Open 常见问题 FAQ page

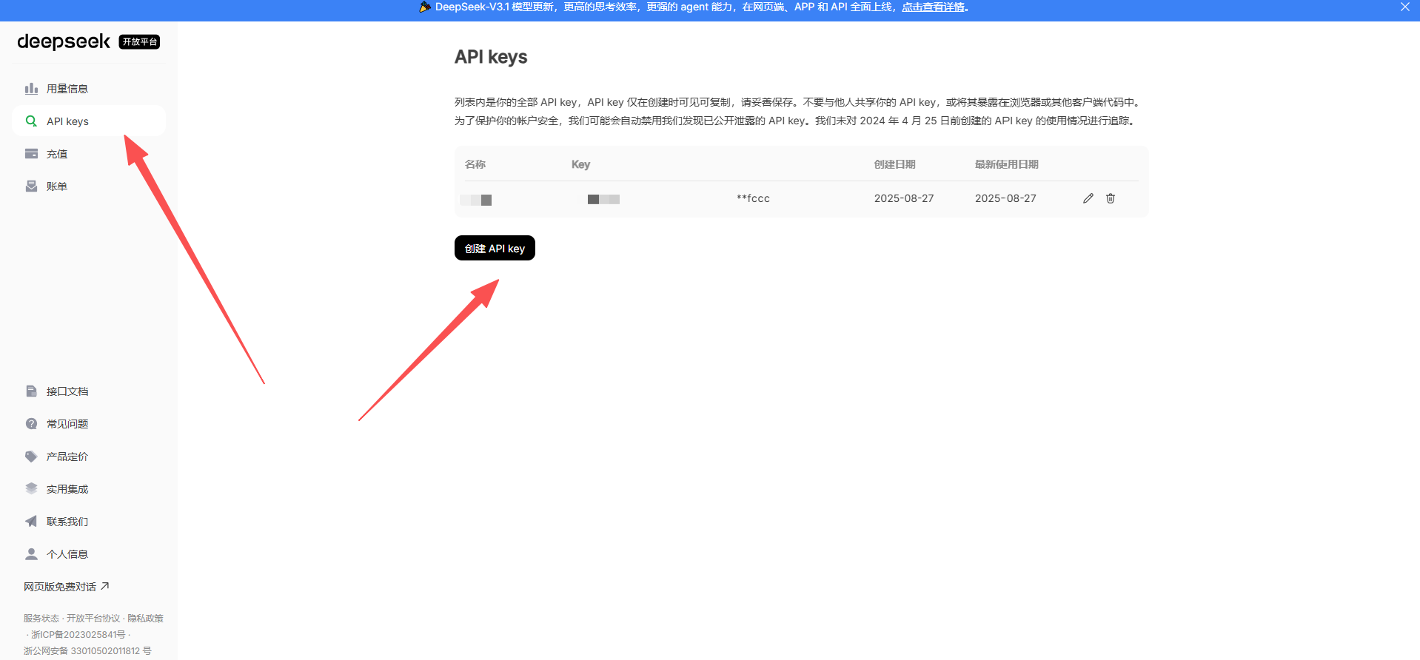click(x=89, y=424)
